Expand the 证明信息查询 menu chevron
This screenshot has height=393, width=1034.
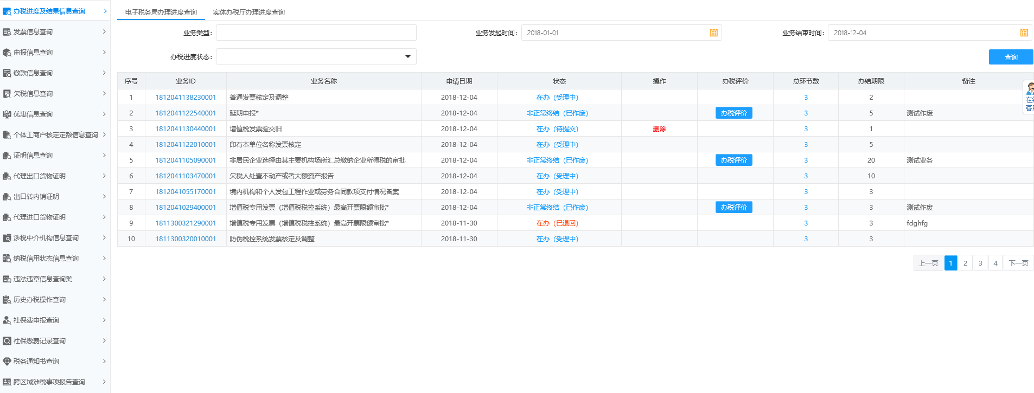click(104, 155)
